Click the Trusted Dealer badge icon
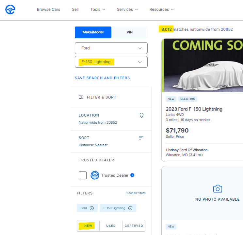 95,175
